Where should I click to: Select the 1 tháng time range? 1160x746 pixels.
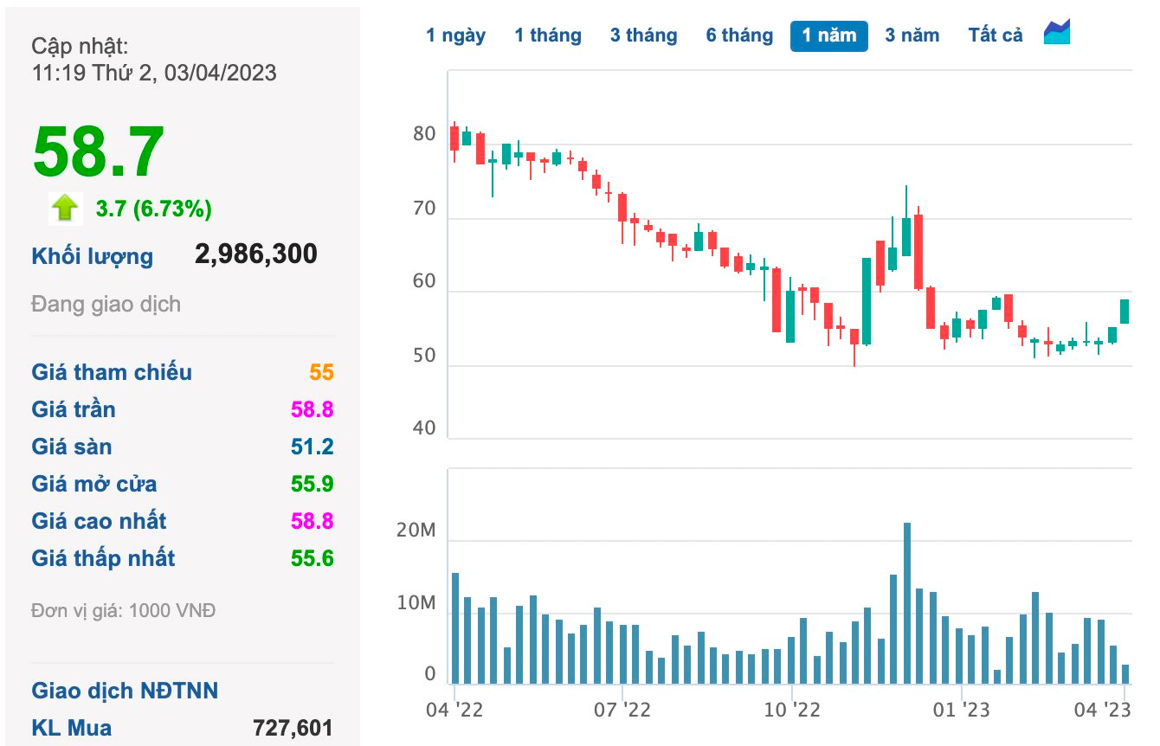click(548, 35)
